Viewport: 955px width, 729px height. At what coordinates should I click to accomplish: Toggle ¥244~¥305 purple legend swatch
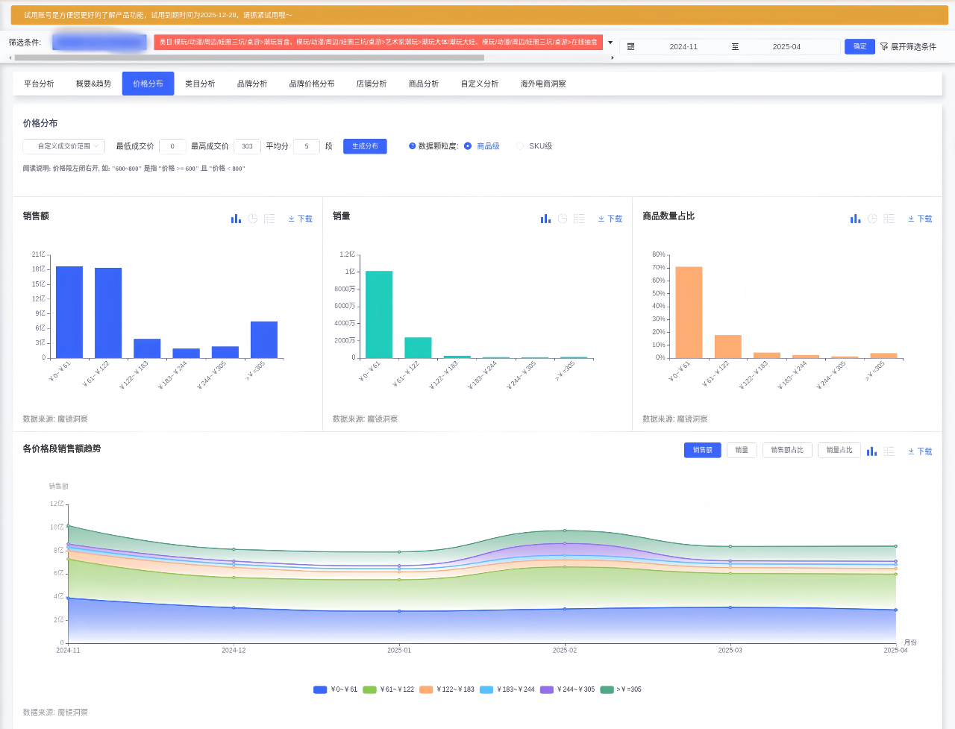pyautogui.click(x=547, y=689)
